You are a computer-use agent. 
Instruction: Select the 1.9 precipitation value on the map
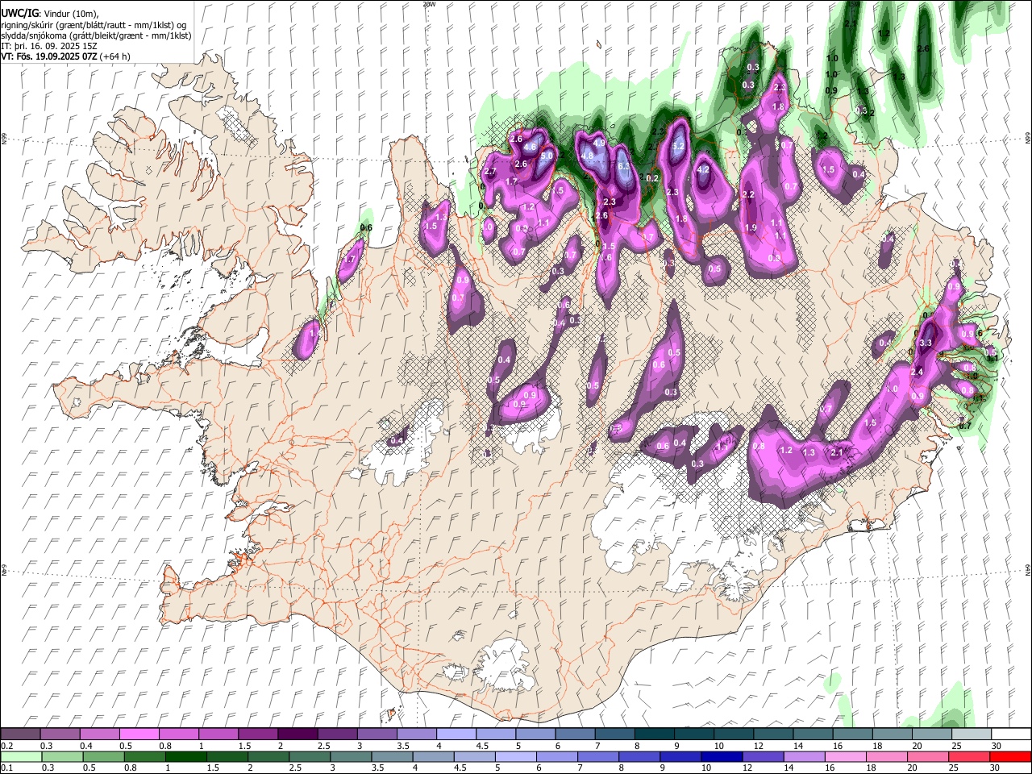point(751,228)
